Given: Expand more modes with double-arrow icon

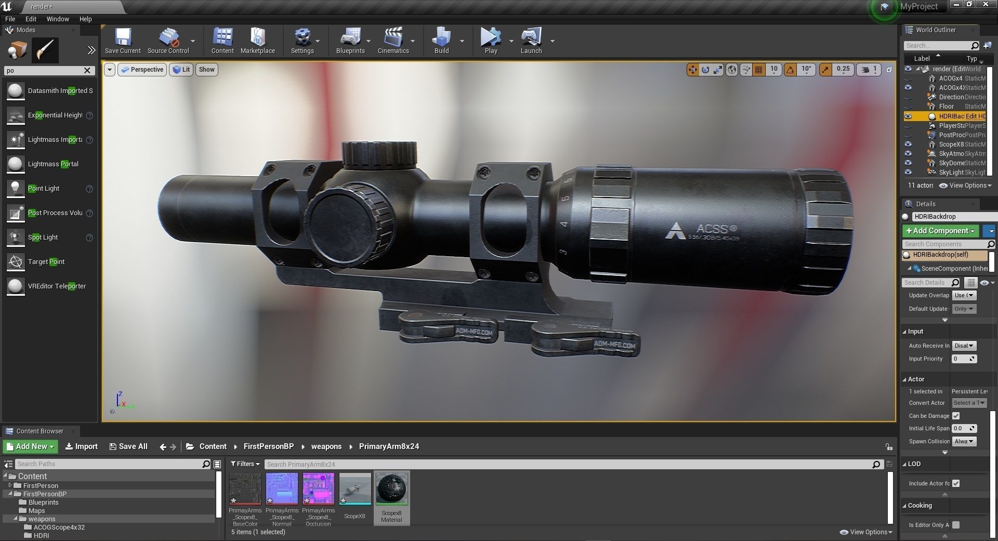Looking at the screenshot, I should point(91,50).
